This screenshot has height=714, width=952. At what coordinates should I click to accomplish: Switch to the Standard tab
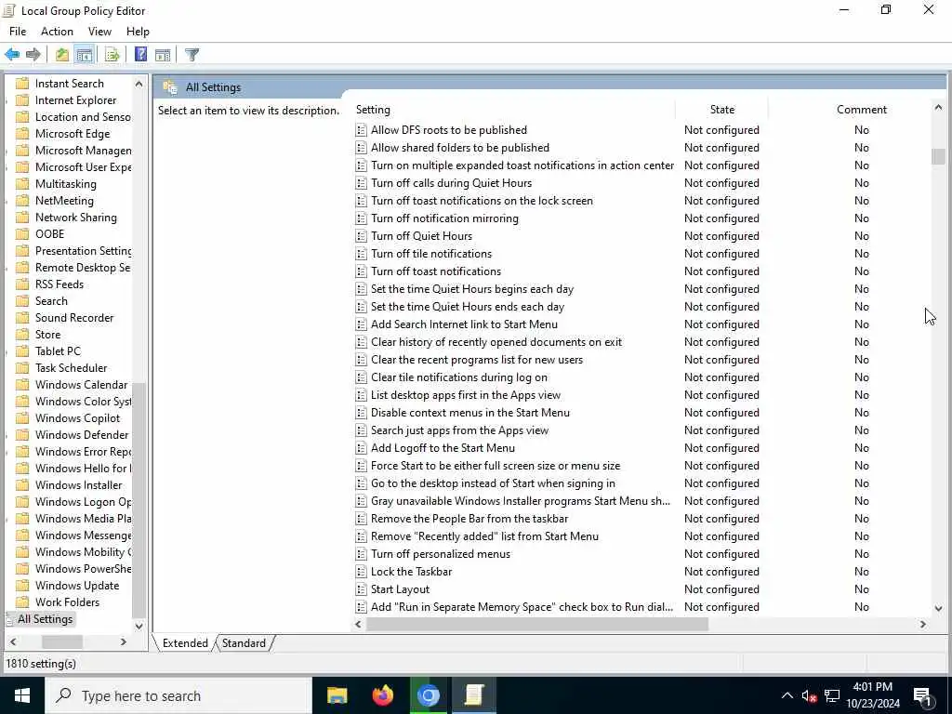(245, 643)
